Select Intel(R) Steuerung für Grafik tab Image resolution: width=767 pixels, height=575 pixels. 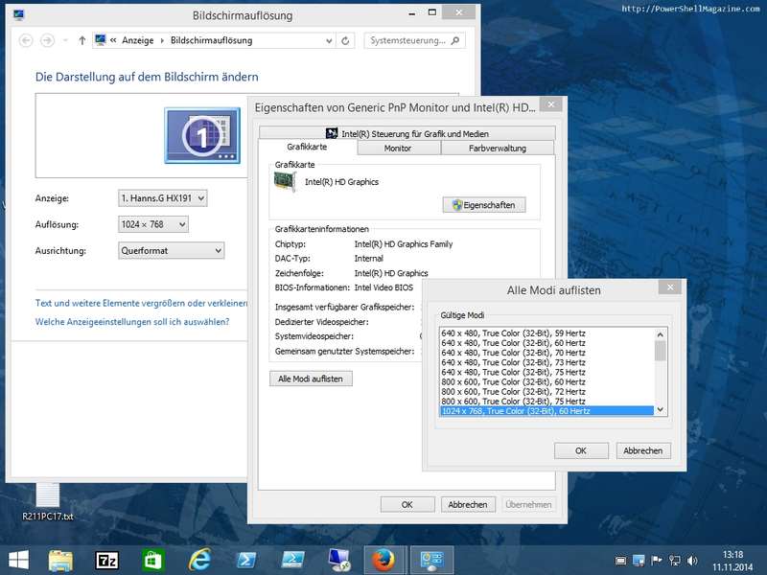coord(407,133)
